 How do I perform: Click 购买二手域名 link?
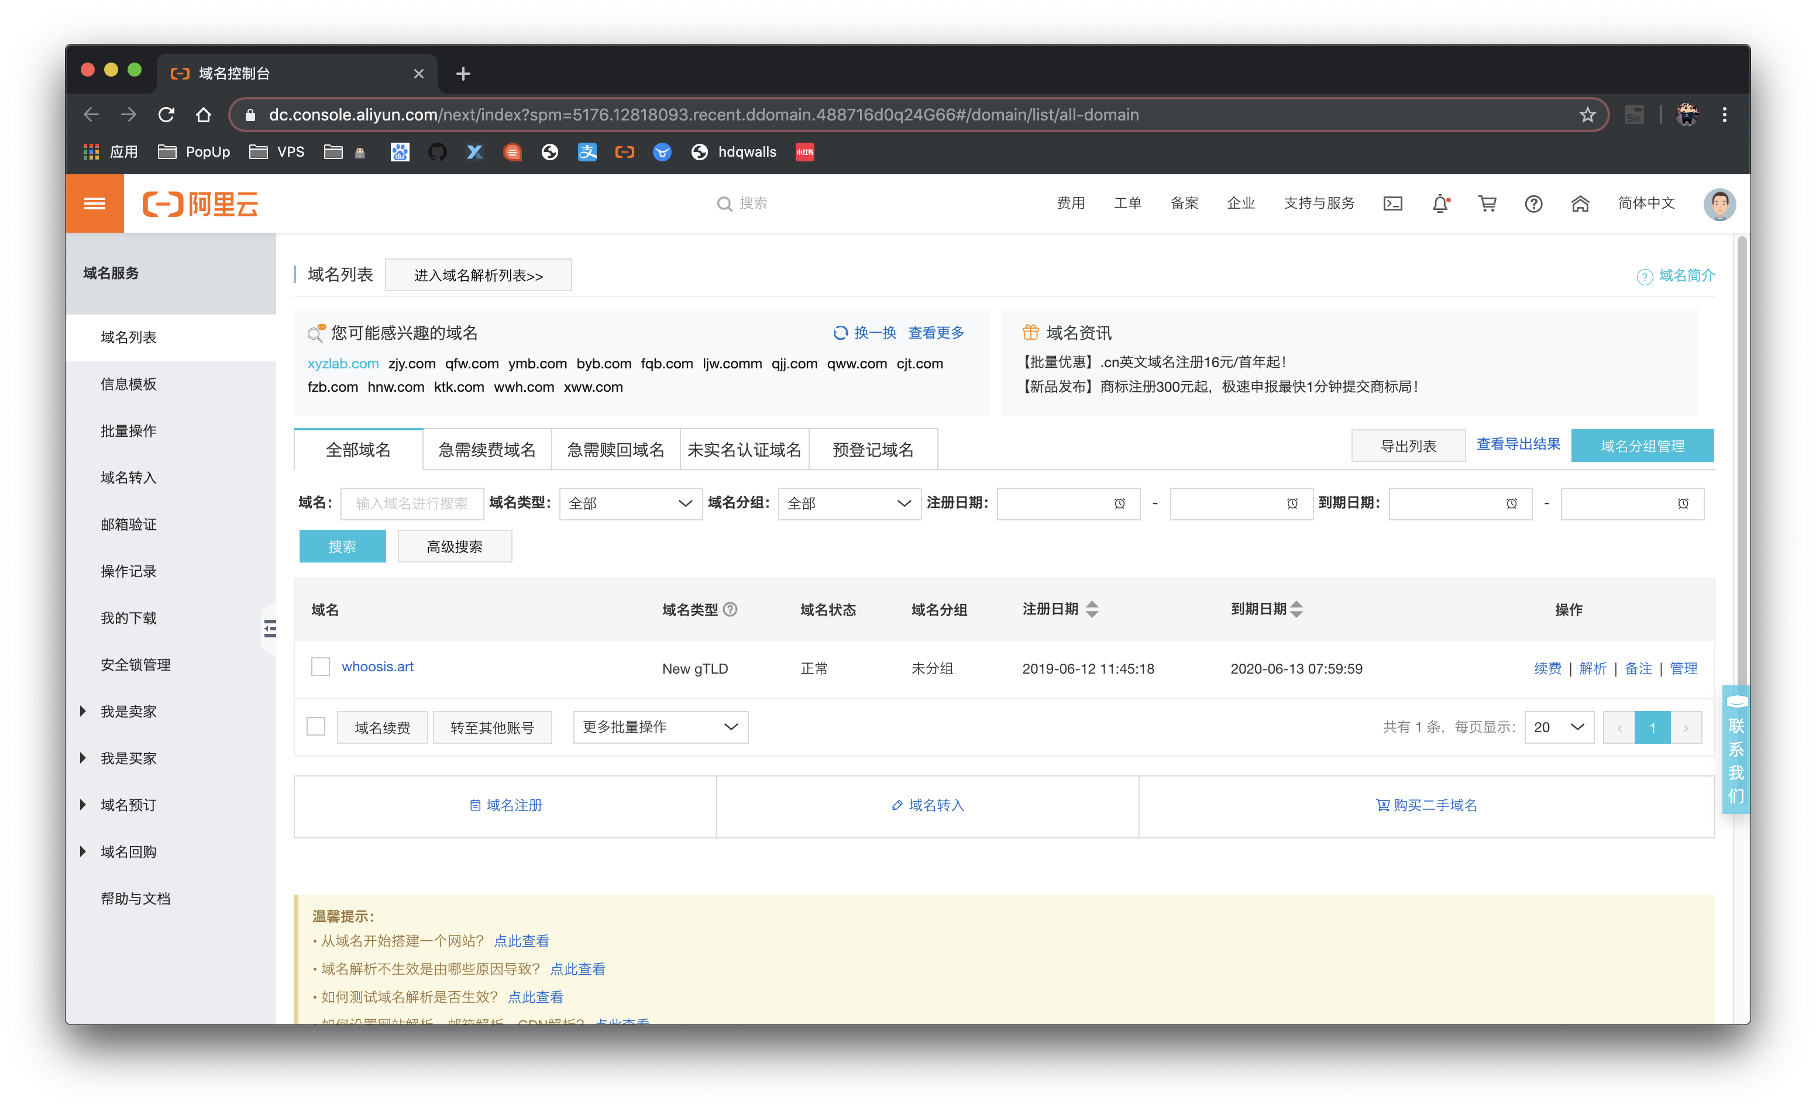click(1427, 805)
